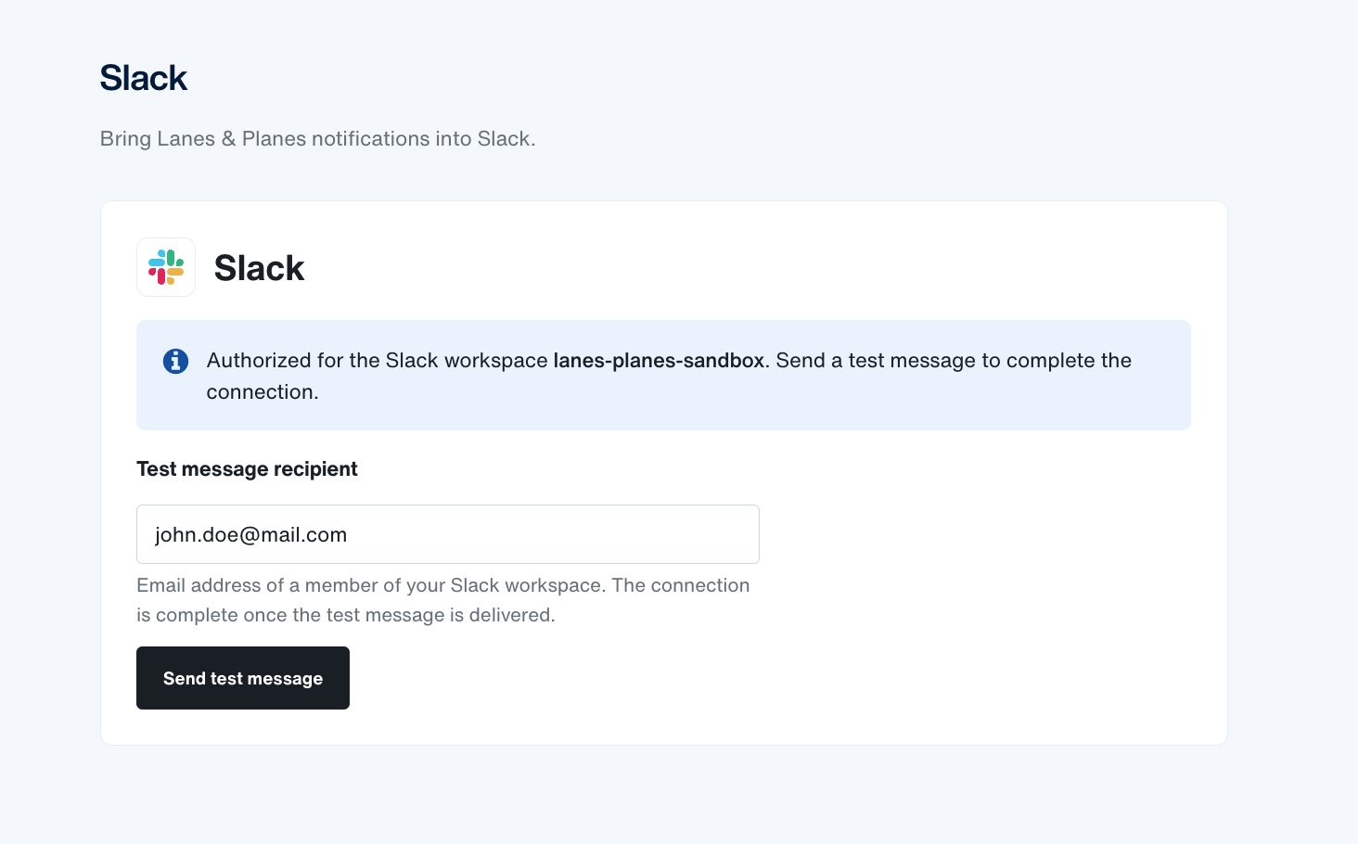The image size is (1358, 844).
Task: Click the Slack page title heading
Action: click(144, 78)
